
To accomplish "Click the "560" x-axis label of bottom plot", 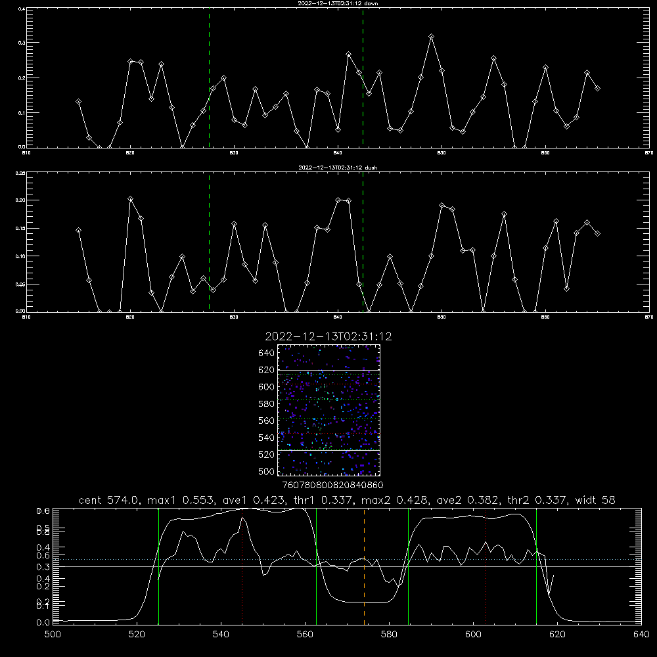I will coord(305,635).
